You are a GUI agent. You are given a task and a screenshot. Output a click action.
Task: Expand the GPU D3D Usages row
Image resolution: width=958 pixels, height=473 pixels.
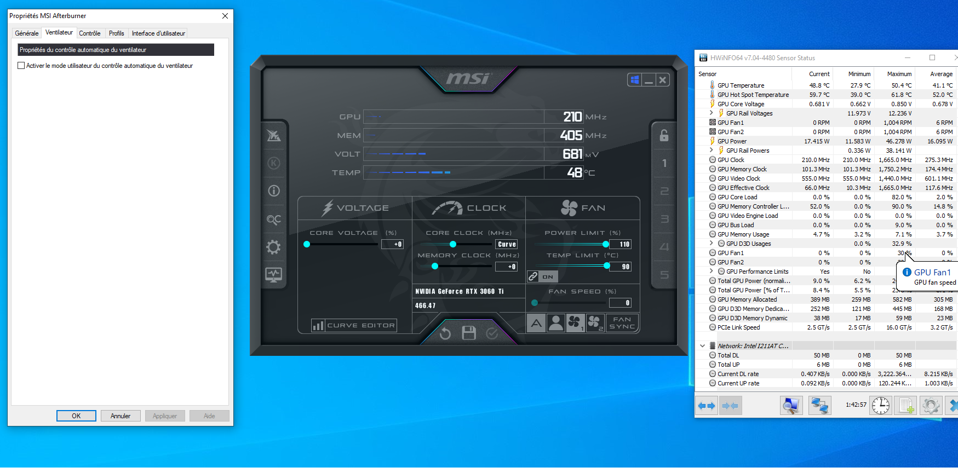pyautogui.click(x=712, y=244)
